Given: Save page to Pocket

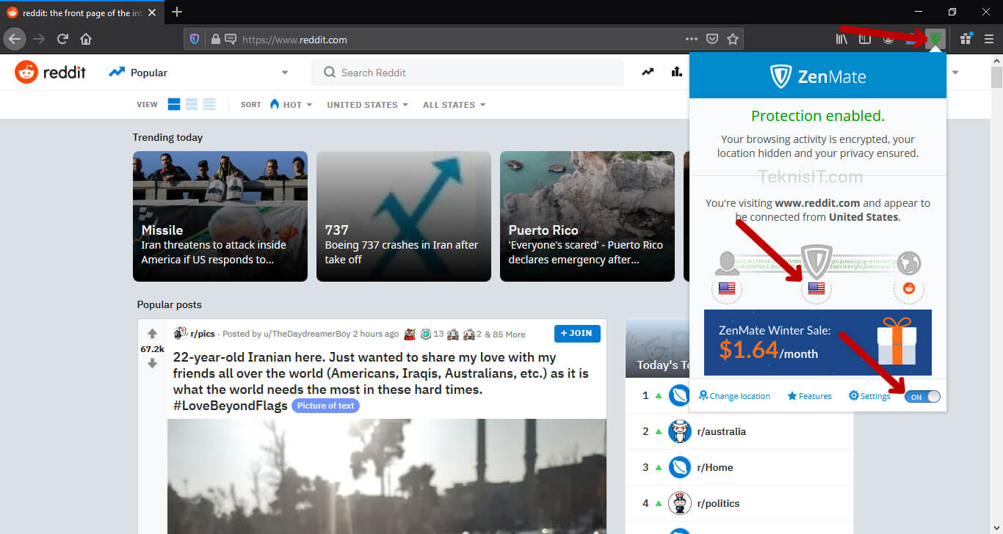Looking at the screenshot, I should (x=711, y=39).
